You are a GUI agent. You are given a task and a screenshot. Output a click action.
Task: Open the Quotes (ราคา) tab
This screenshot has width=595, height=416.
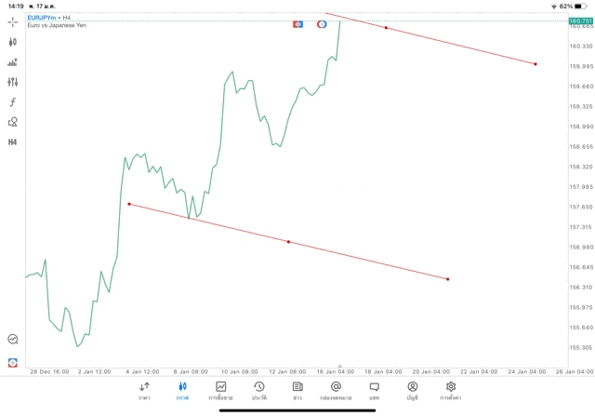pos(144,390)
